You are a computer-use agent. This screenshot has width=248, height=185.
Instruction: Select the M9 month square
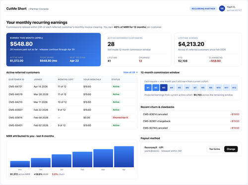pyautogui.click(x=211, y=88)
